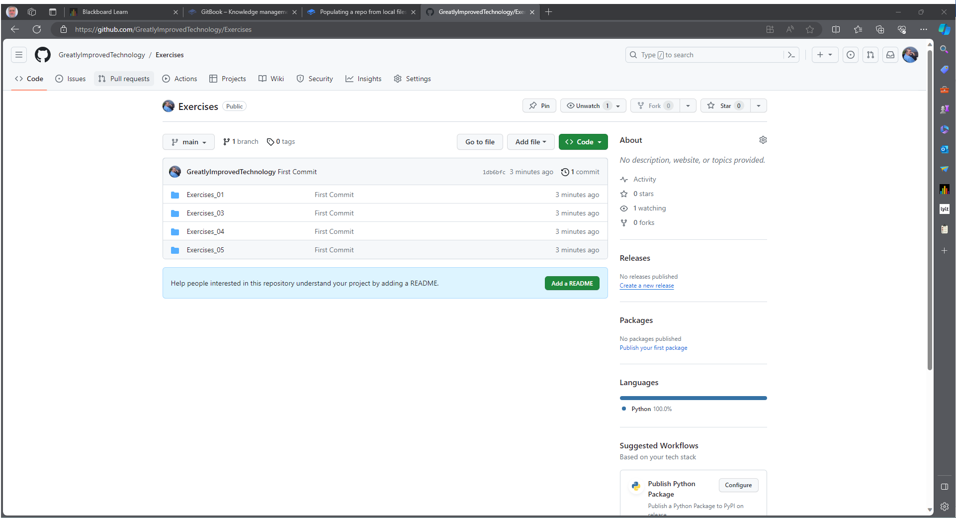Viewport: 956px width, 518px height.
Task: Expand the main branch dropdown
Action: click(x=188, y=142)
